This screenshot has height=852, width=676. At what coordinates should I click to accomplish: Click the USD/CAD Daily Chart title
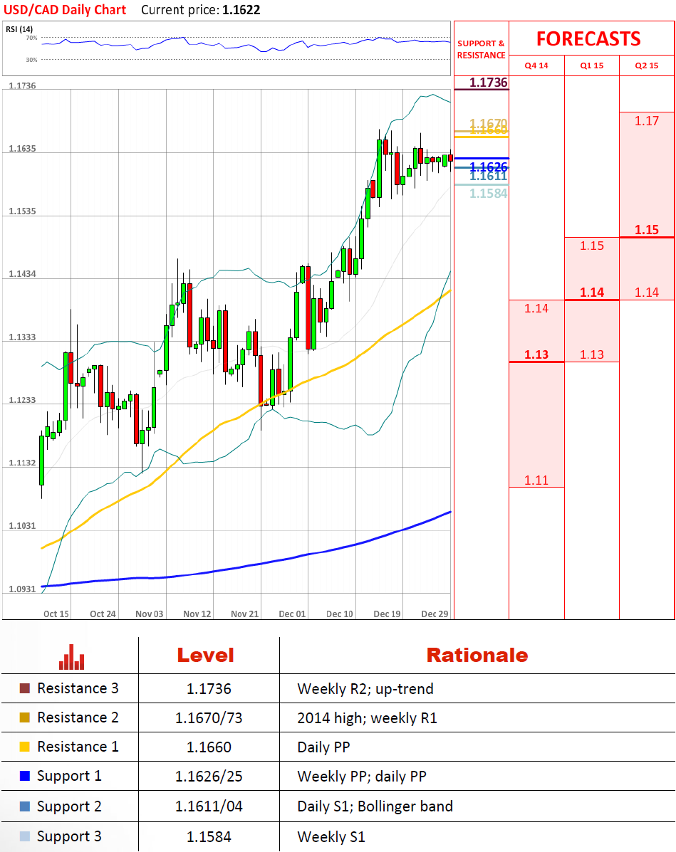(65, 10)
